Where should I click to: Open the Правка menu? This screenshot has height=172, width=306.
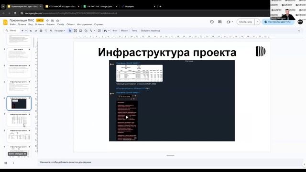click(22, 24)
